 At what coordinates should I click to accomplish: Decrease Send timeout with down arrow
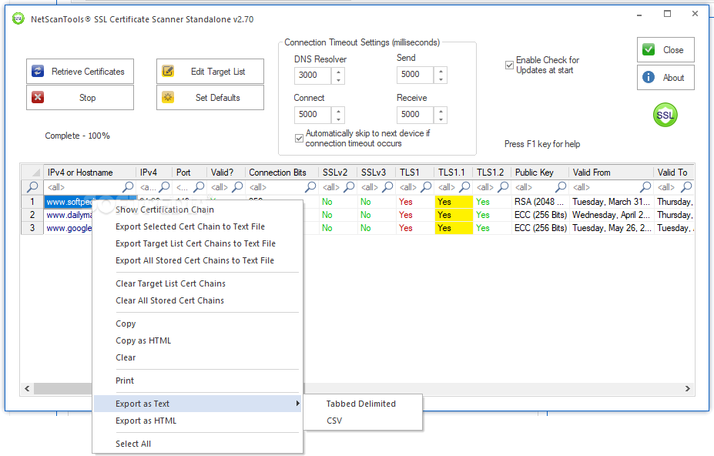(x=441, y=79)
